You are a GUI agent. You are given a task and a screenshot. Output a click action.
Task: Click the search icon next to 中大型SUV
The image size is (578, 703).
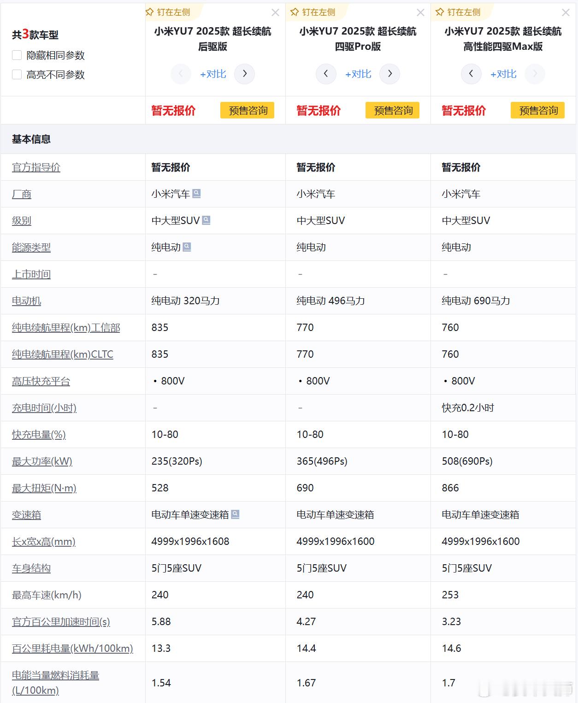(206, 220)
